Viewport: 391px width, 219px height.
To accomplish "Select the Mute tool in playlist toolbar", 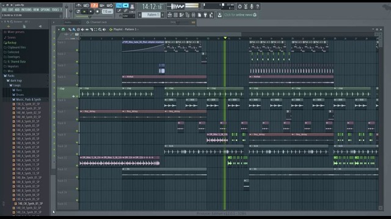I will (x=82, y=30).
